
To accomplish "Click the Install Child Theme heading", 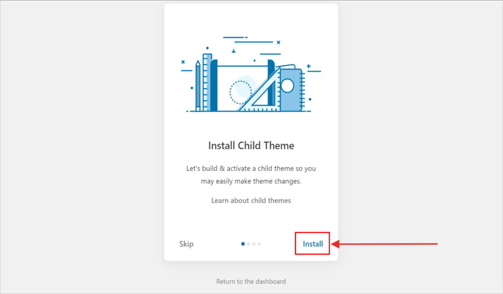I will pos(251,146).
